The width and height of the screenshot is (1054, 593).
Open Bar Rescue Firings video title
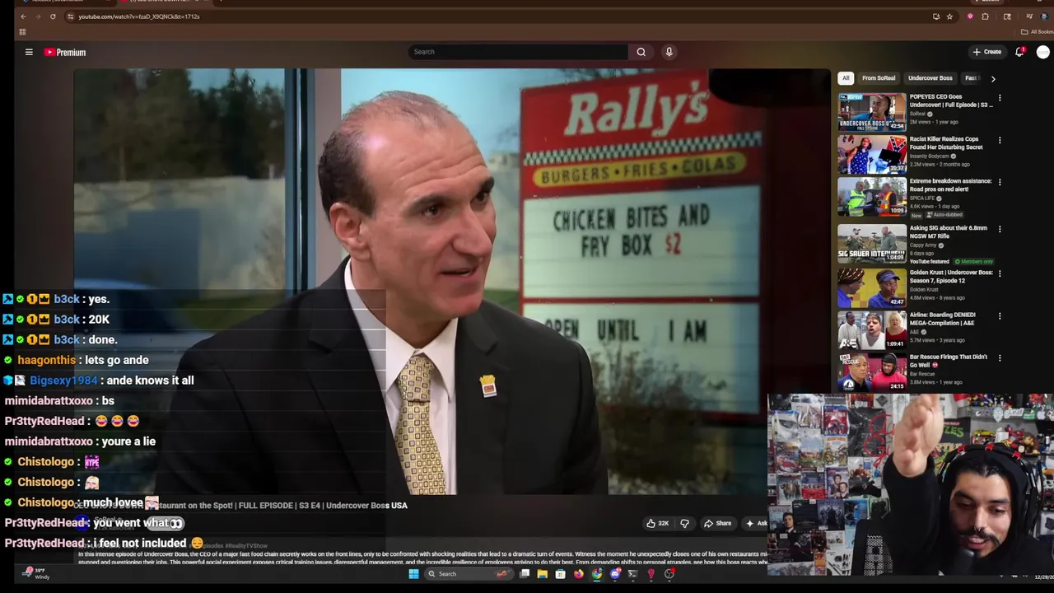pyautogui.click(x=949, y=361)
